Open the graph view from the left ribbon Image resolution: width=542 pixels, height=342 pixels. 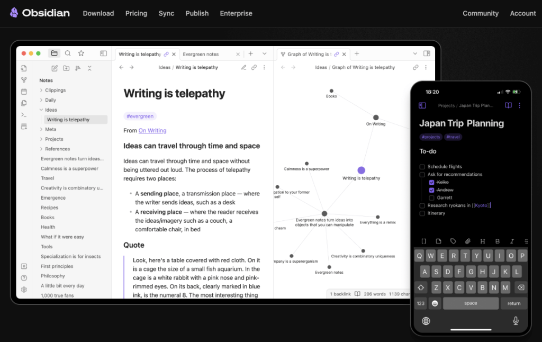24,80
